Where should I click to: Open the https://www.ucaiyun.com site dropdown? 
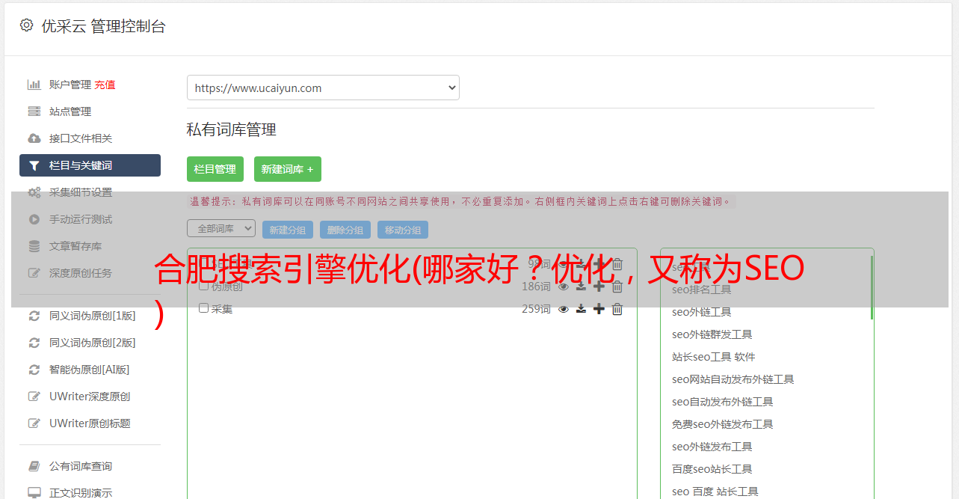(x=323, y=88)
